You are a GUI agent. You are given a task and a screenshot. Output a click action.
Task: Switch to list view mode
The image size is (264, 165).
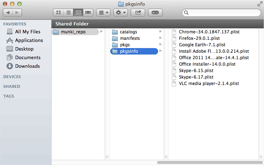point(68,13)
